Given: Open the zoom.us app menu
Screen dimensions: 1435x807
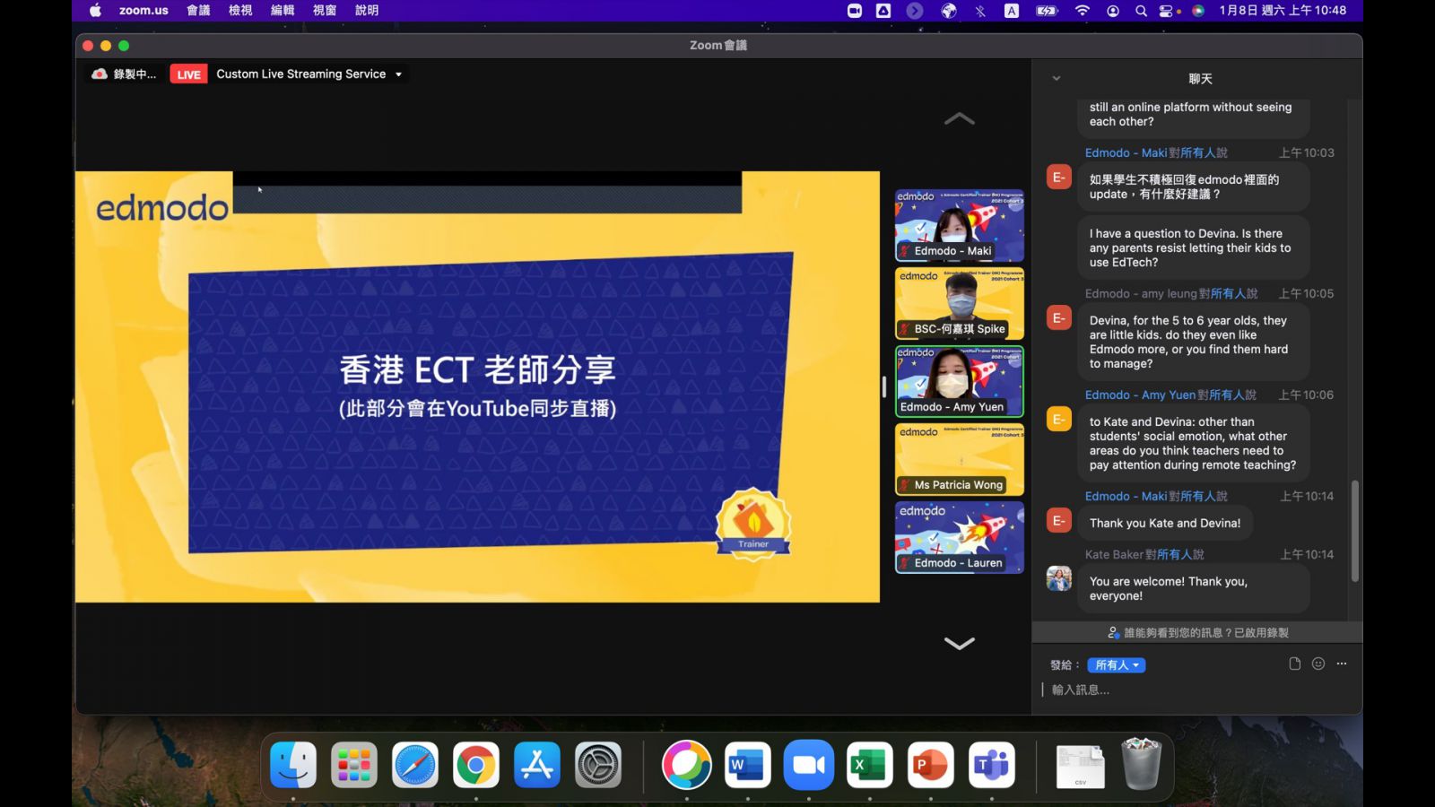Looking at the screenshot, I should click(143, 11).
